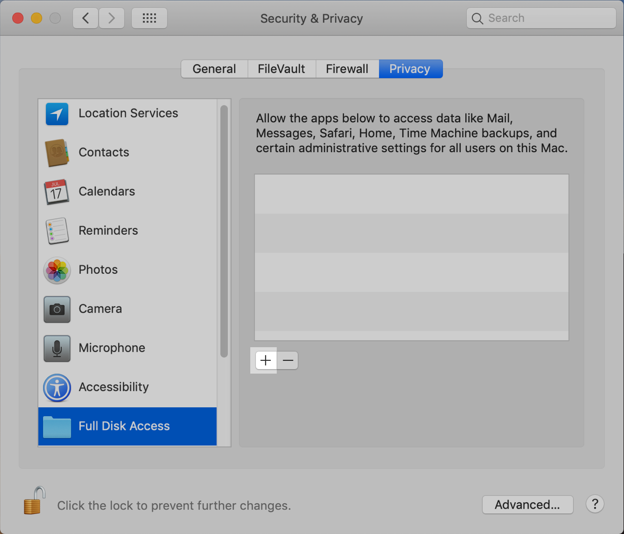Open the Advanced… settings button

(x=527, y=505)
